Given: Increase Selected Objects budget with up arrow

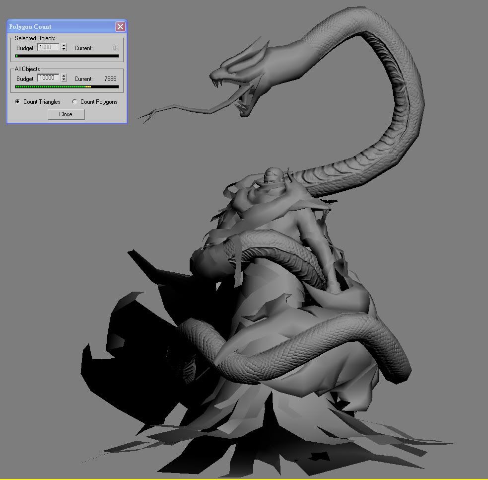Looking at the screenshot, I should 64,46.
